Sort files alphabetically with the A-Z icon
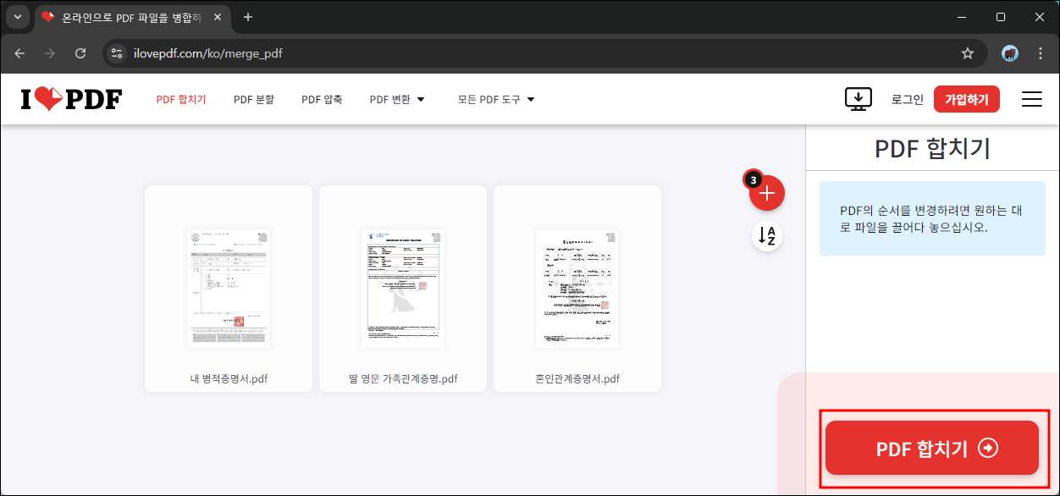This screenshot has width=1060, height=496. 767,236
